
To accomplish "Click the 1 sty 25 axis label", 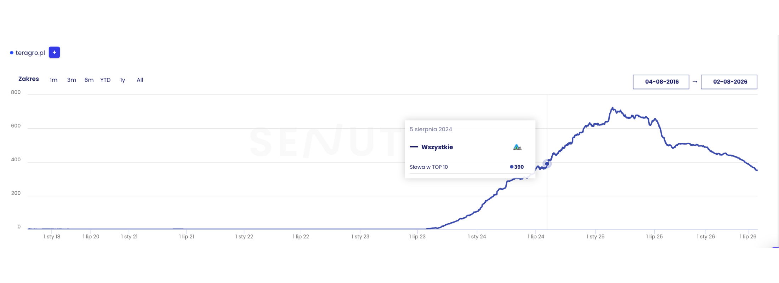I will pos(595,236).
